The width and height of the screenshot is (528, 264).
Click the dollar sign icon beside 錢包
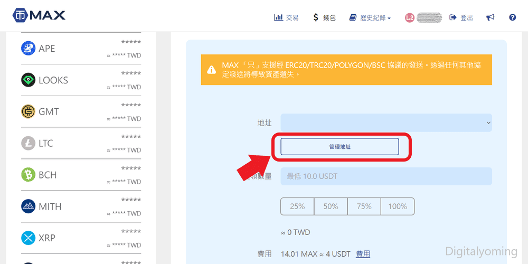(x=316, y=17)
